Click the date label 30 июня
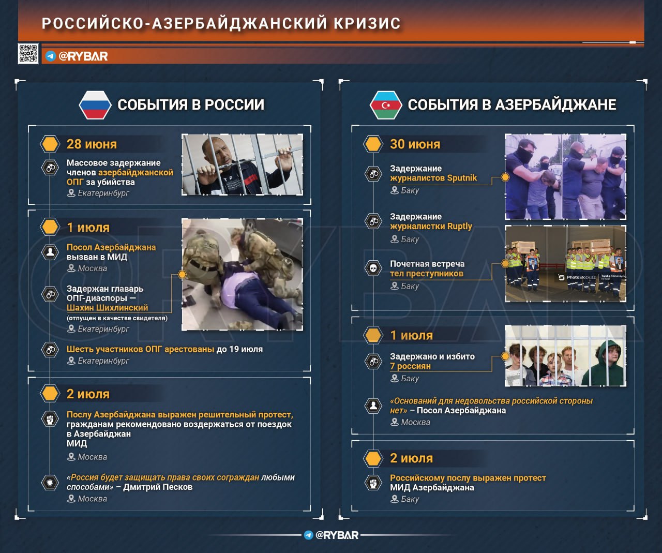This screenshot has width=662, height=553. point(415,144)
